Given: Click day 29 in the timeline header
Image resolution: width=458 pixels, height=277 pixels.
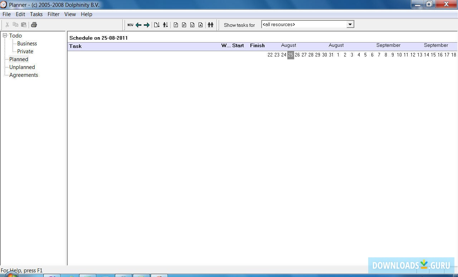Looking at the screenshot, I should [318, 55].
